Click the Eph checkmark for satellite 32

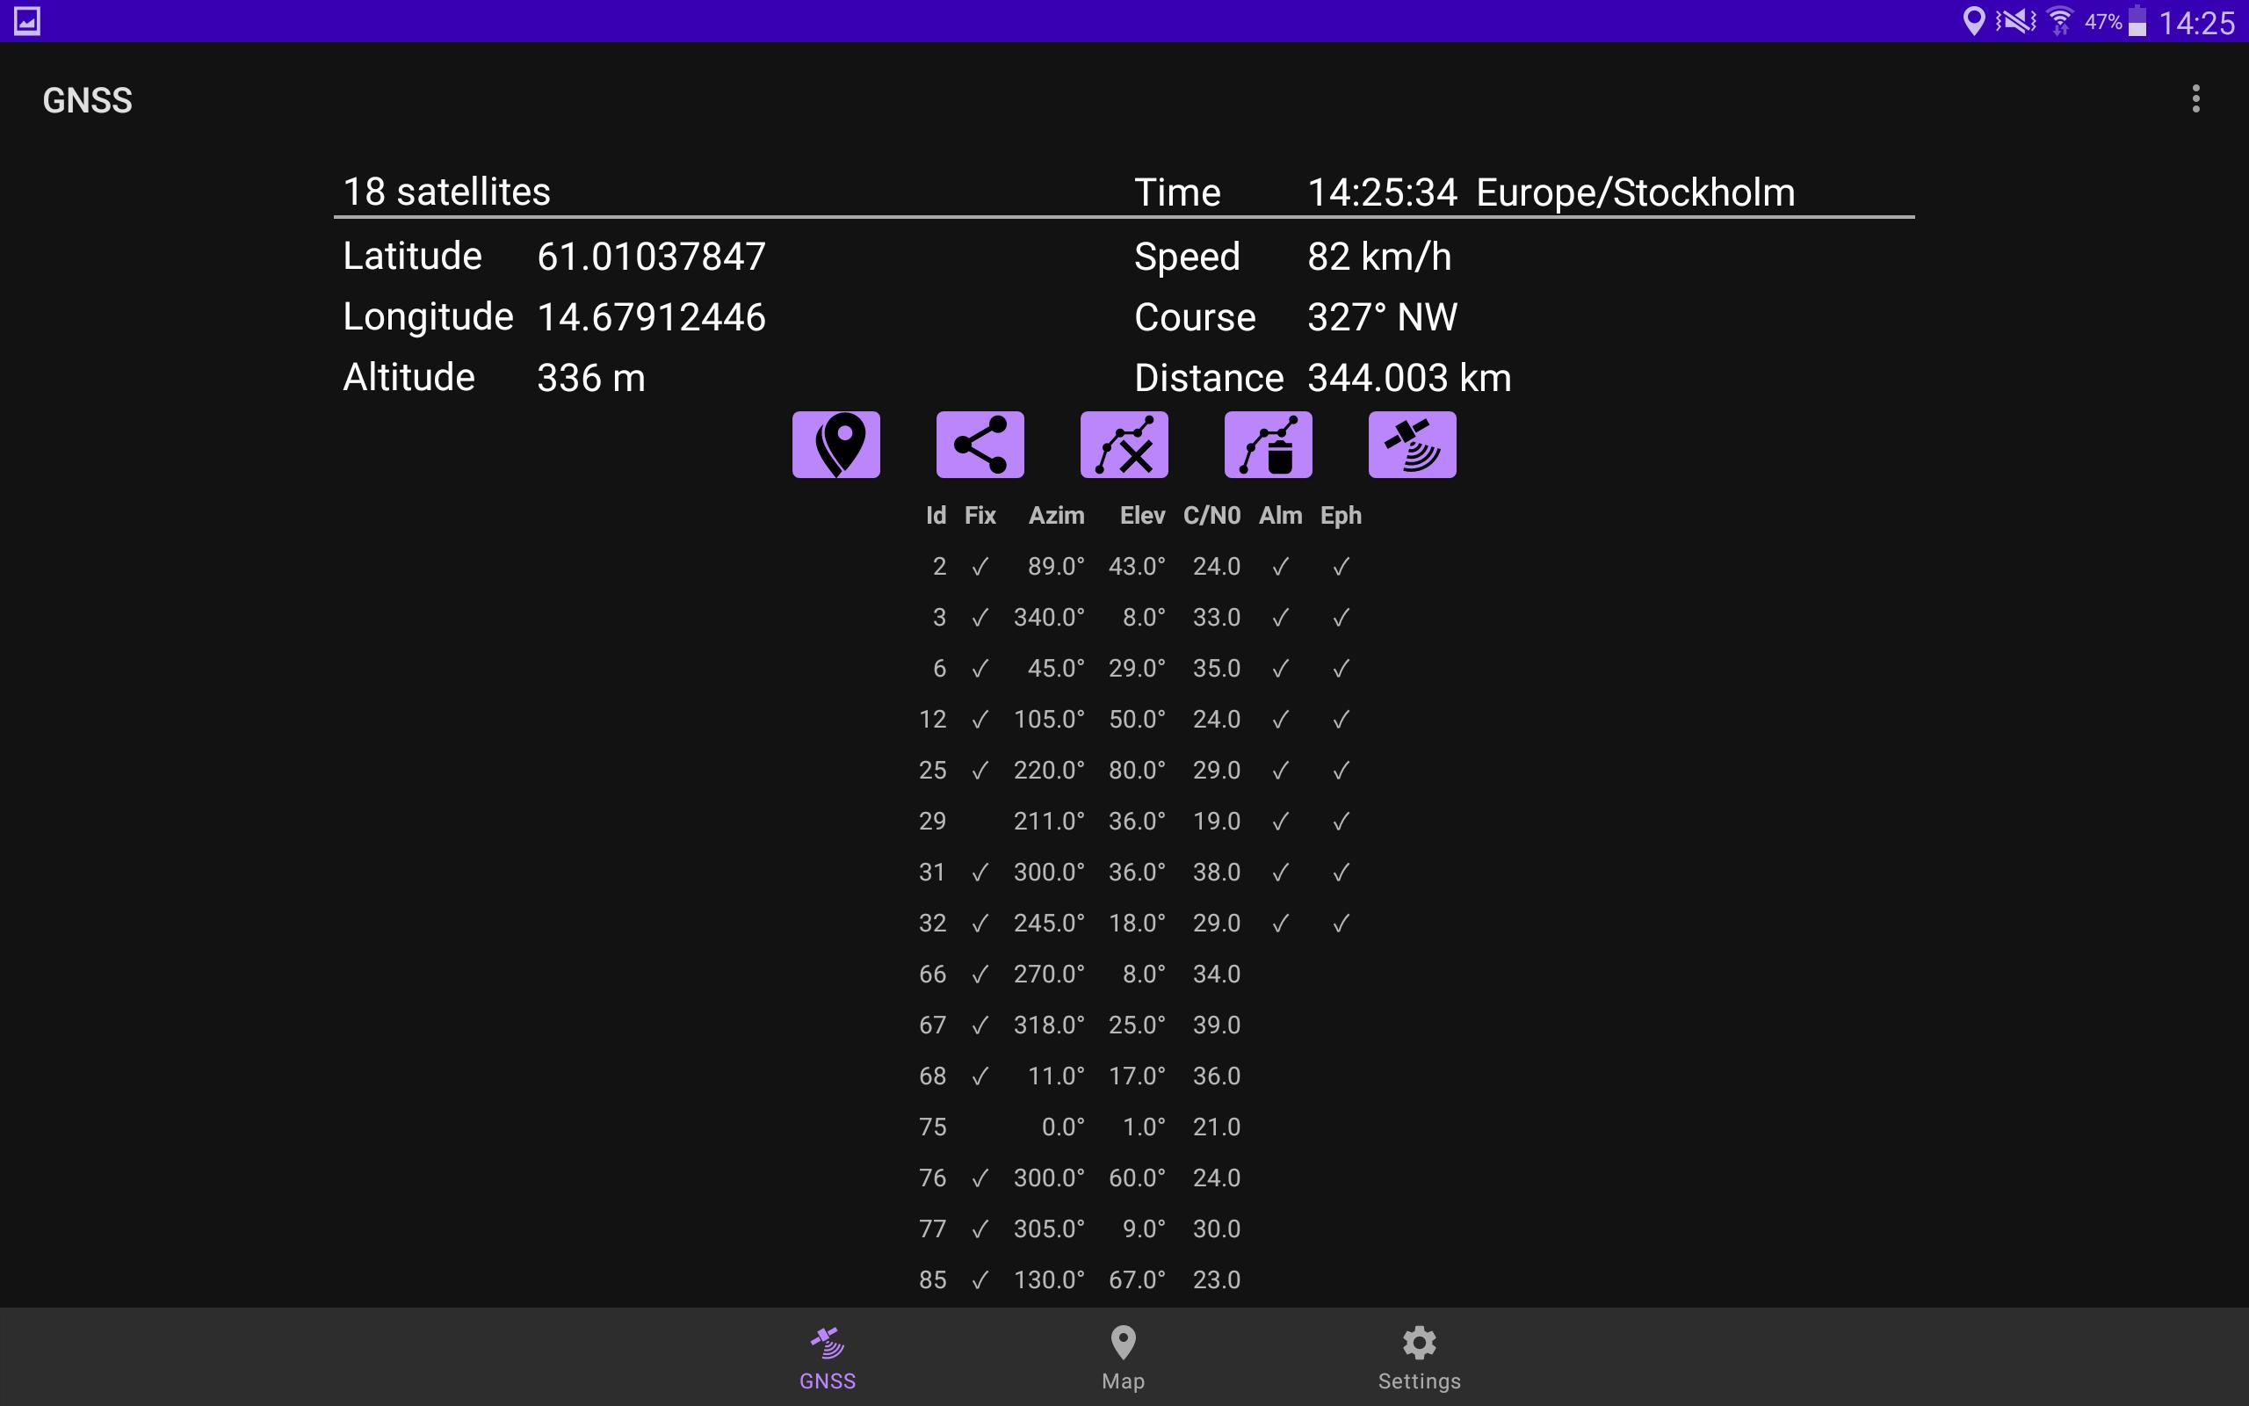(x=1340, y=924)
